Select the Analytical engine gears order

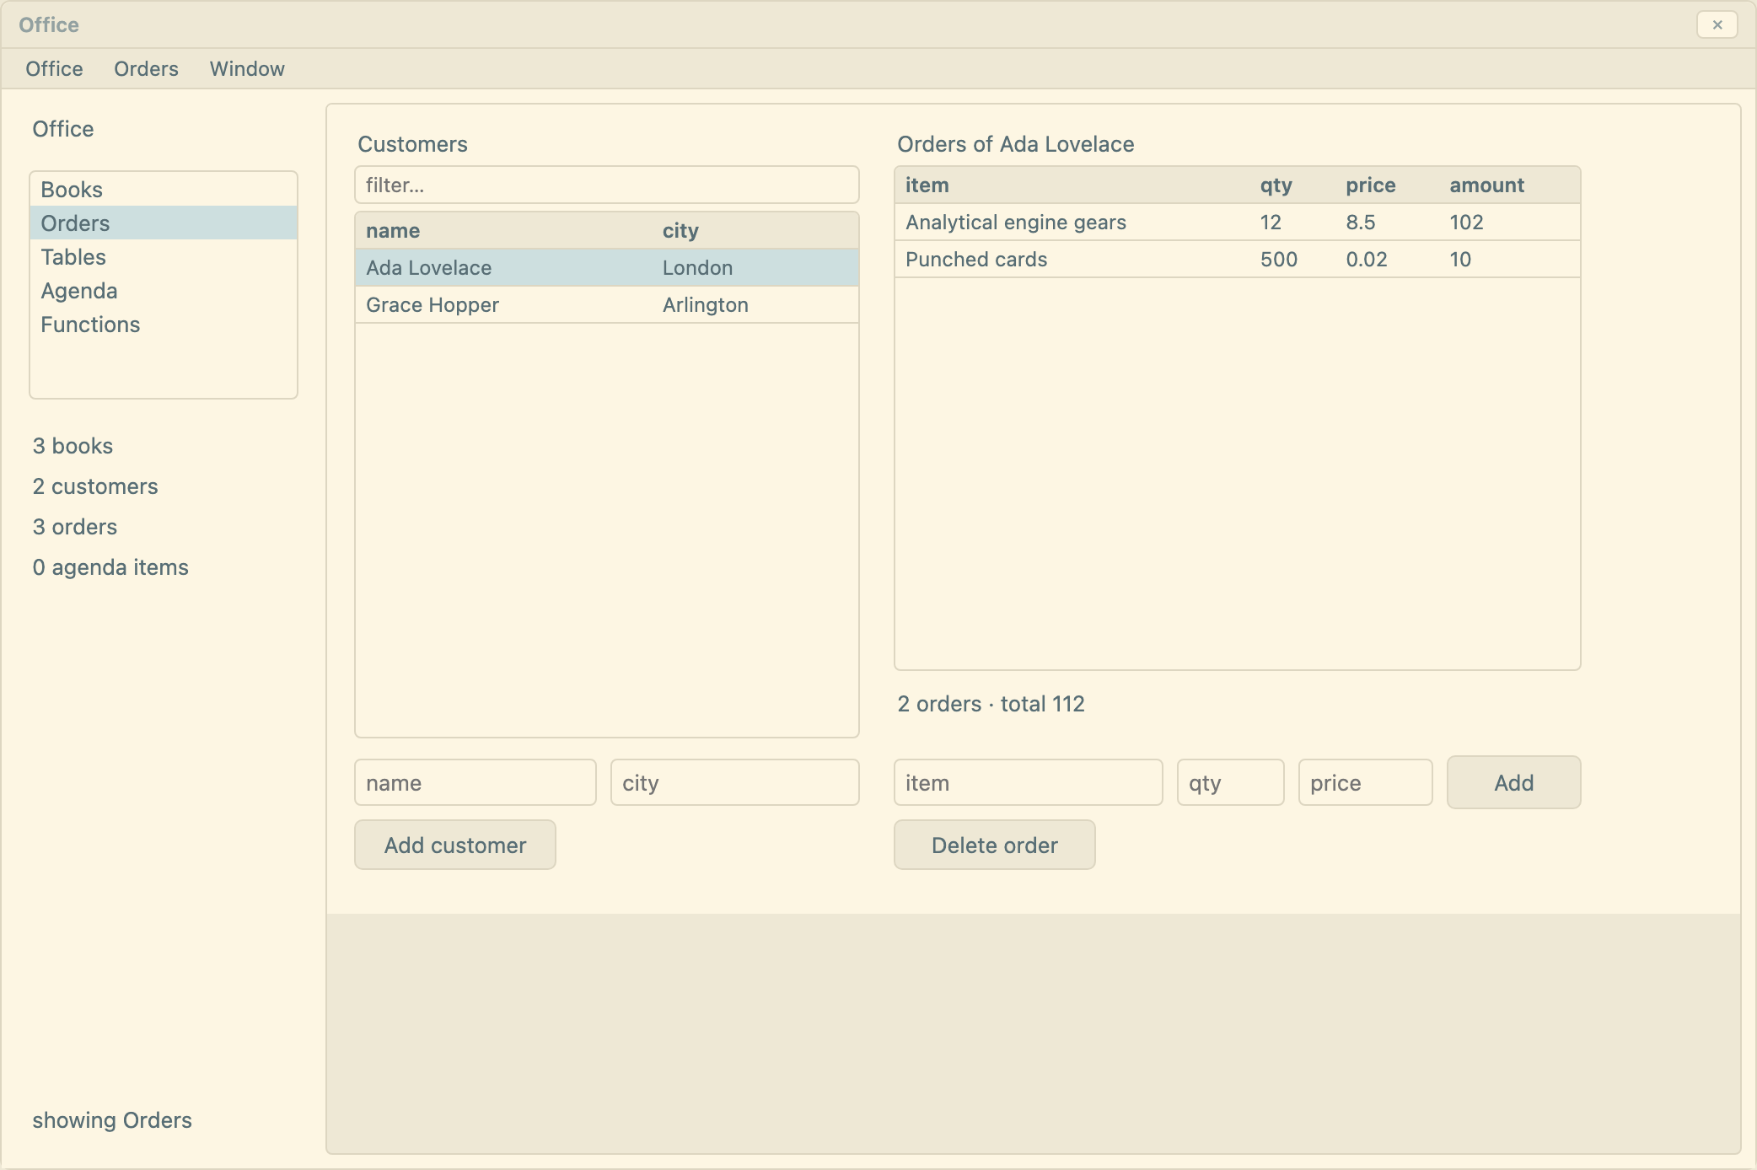coord(1238,223)
